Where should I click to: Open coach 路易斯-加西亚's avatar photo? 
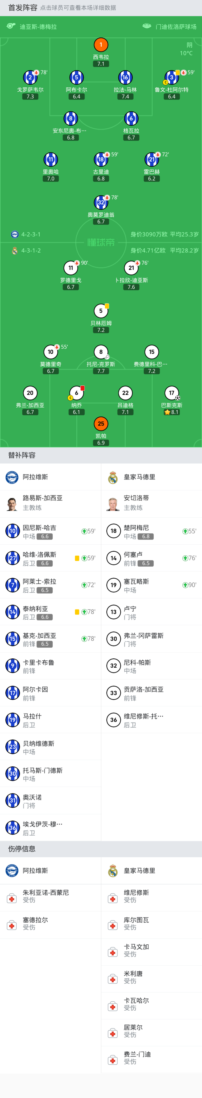pos(12,504)
